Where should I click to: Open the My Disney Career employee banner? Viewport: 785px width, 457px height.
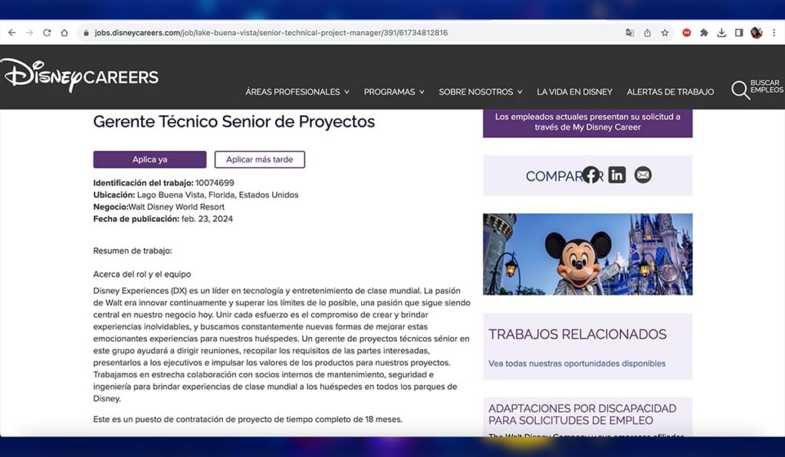pos(588,122)
